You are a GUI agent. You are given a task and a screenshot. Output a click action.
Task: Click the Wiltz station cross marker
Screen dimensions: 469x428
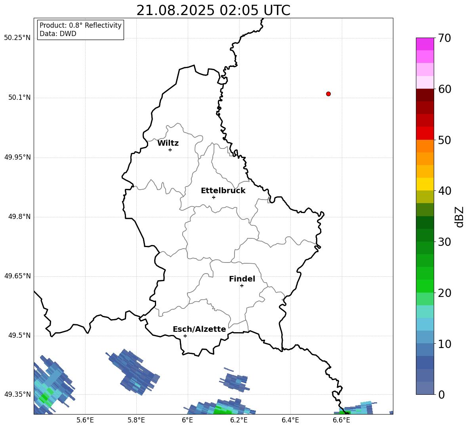point(170,150)
